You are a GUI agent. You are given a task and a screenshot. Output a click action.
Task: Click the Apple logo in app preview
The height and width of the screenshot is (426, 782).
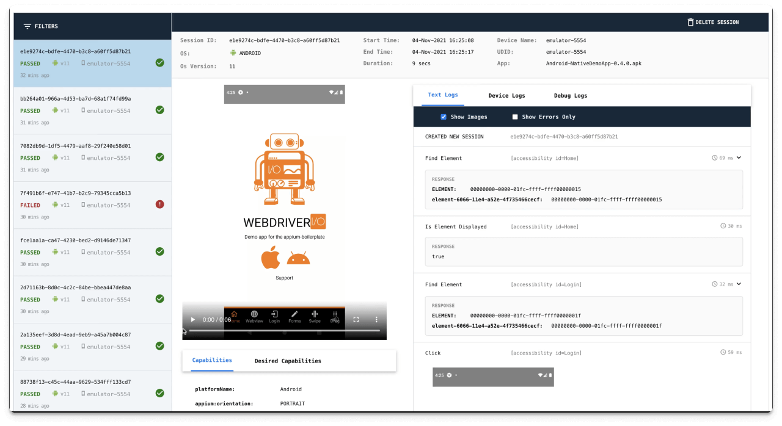tap(271, 258)
